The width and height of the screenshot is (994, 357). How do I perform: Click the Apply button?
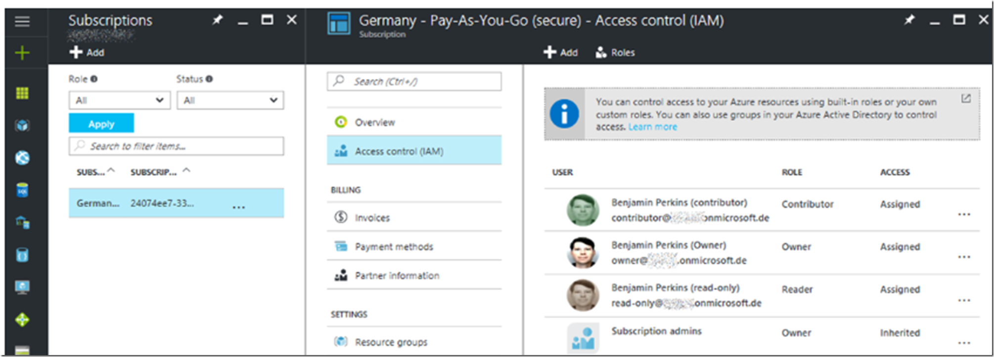coord(101,123)
